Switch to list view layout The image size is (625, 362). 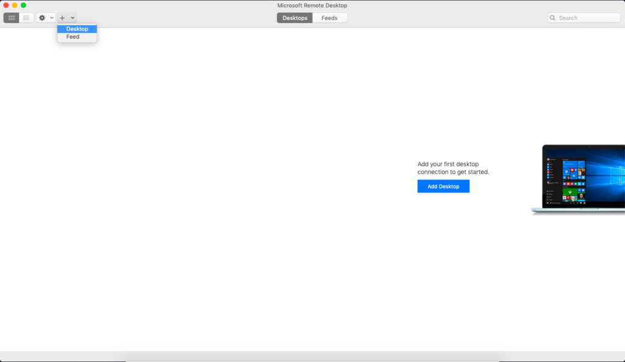click(x=26, y=18)
